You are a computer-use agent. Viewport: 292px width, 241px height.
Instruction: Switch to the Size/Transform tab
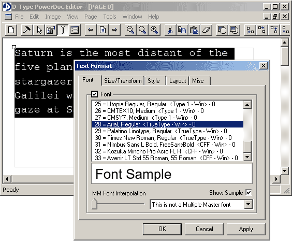click(x=123, y=81)
